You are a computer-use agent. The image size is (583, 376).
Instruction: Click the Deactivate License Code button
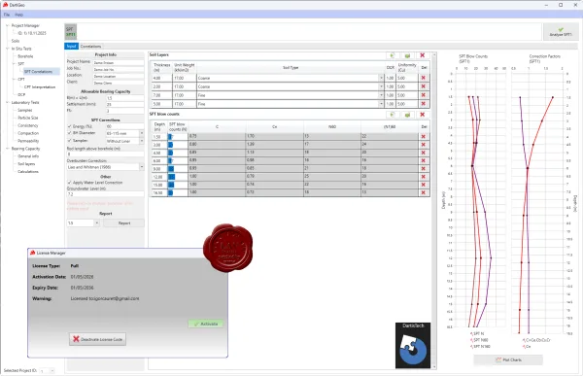[x=97, y=339]
